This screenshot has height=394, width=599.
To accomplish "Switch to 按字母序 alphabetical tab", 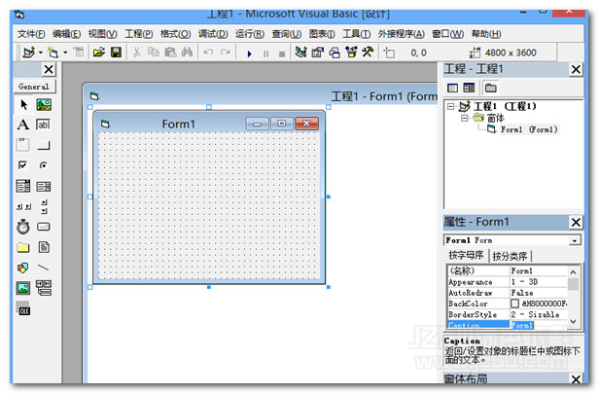I will (x=466, y=255).
